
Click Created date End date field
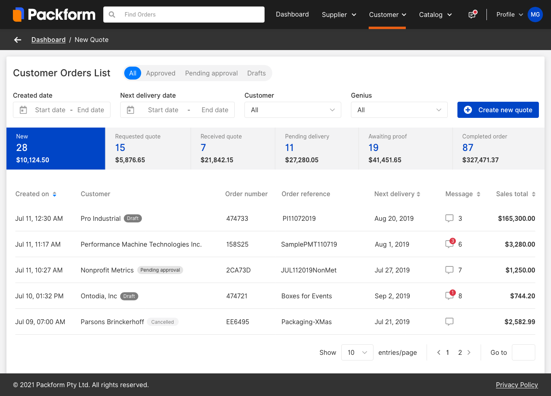tap(91, 110)
